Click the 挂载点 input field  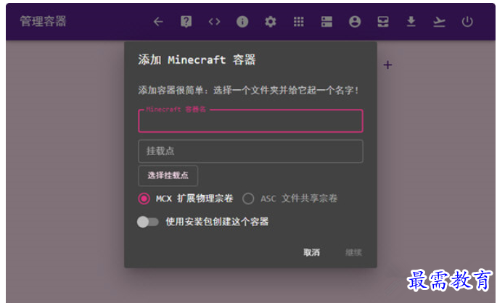click(250, 151)
